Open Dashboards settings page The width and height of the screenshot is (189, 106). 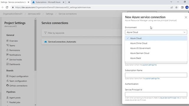(x=15, y=64)
